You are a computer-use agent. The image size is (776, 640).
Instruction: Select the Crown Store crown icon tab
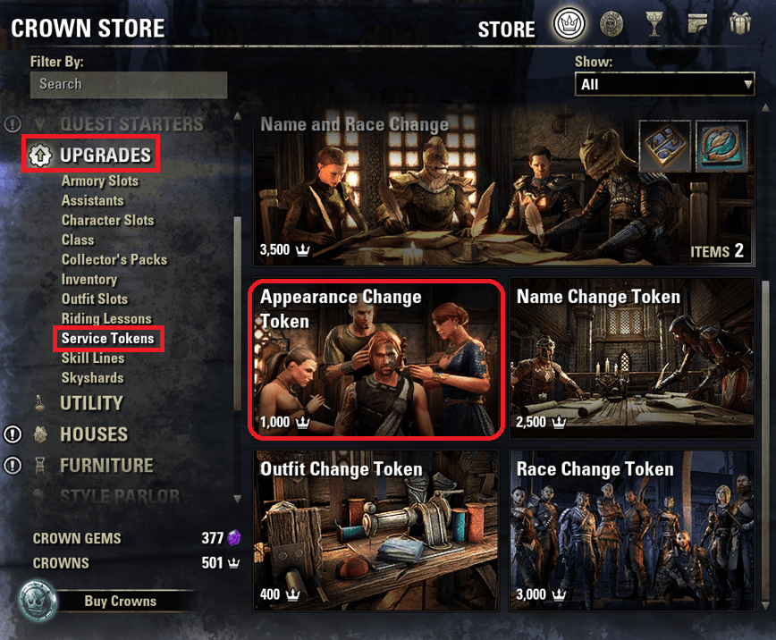point(569,23)
